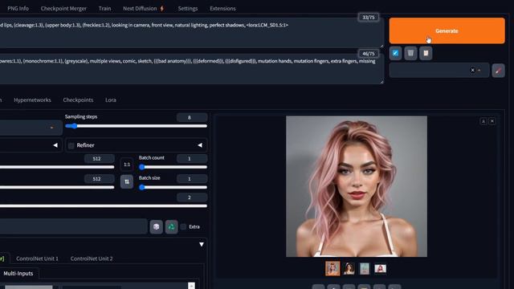Select the third gallery thumbnail
This screenshot has width=514, height=289.
[365, 269]
